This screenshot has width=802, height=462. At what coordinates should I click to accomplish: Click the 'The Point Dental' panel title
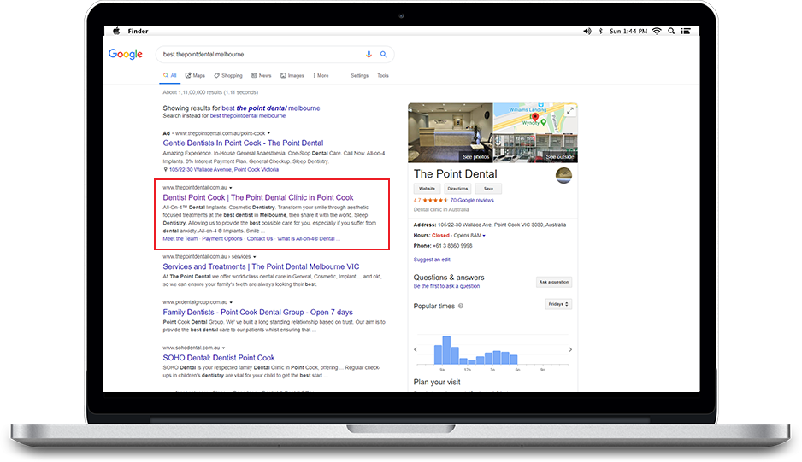tap(455, 174)
